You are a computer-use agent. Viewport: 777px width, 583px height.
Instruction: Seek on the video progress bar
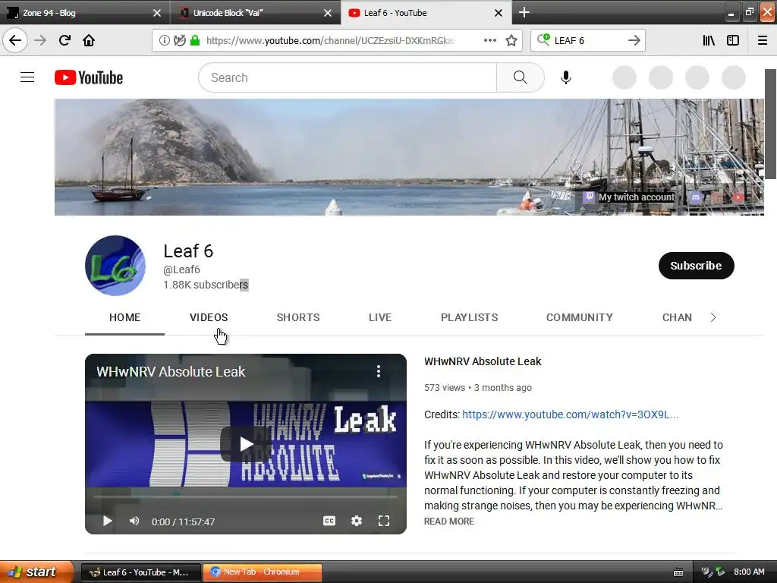[246, 496]
